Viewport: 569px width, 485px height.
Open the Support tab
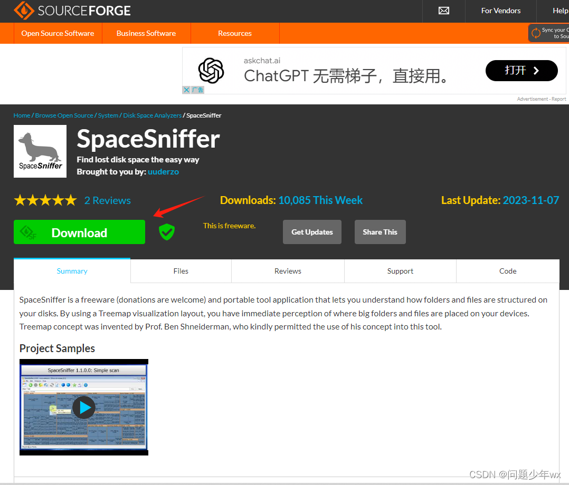[400, 271]
